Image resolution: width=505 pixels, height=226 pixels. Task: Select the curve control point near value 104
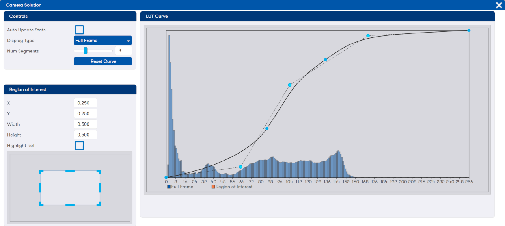(x=290, y=85)
